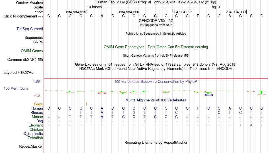268x153 pixels.
Task: Click the blue G in the conservation logo
Action: (x=209, y=95)
